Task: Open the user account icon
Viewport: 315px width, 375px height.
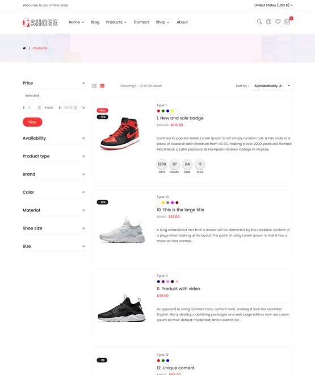Action: [268, 22]
